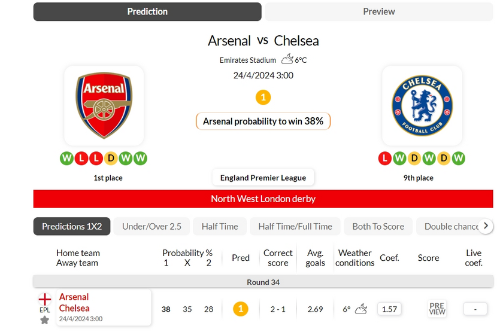Open the Under/Over 2.5 tab

click(151, 226)
